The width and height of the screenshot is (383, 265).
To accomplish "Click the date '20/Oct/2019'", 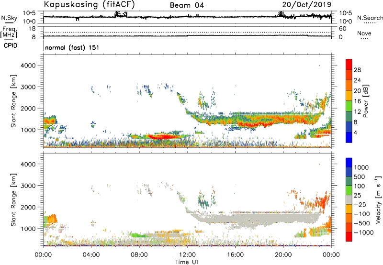I will [307, 5].
